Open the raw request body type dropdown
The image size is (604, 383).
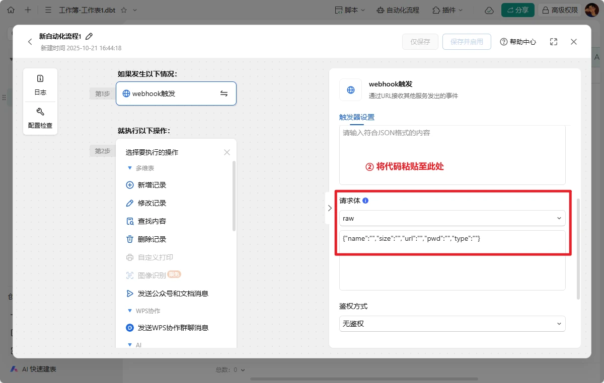click(452, 218)
